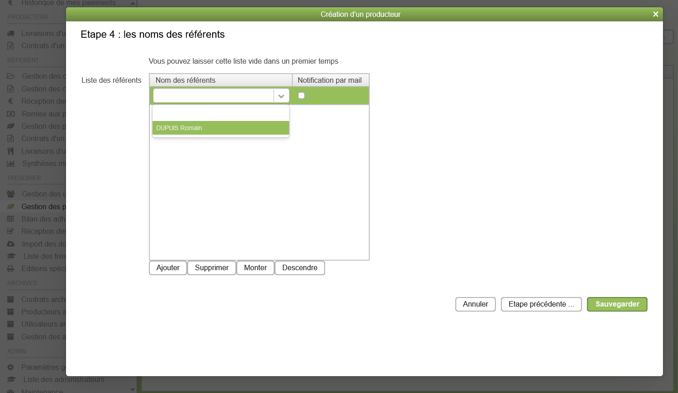Open Paramètres menu entry under ADMIN
The image size is (678, 393).
tap(44, 367)
